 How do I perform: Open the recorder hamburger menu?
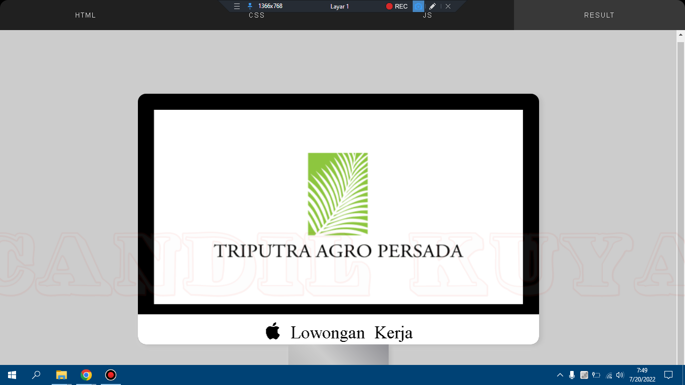237,7
